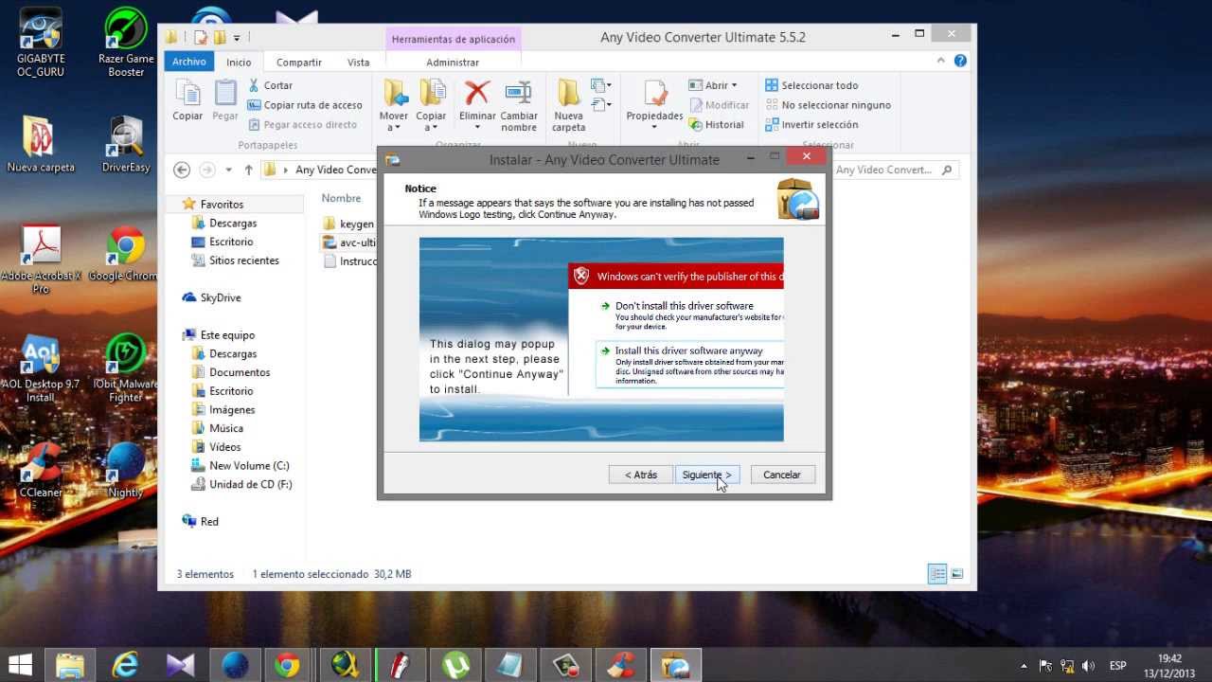
Task: Open recent locations dropdown arrow
Action: coord(228,170)
